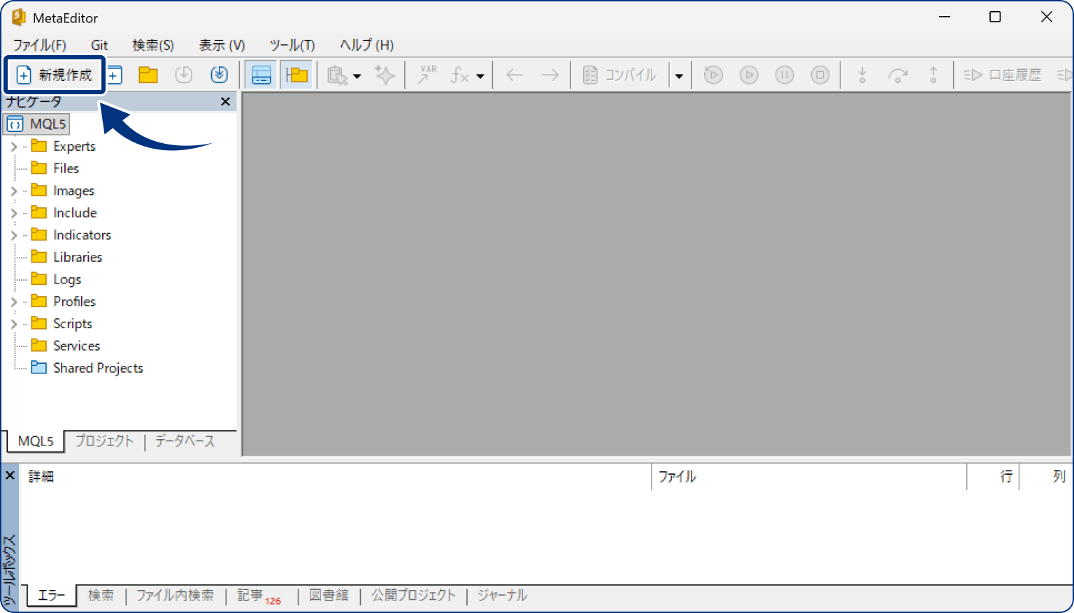Click the sparkle AI assistant icon
This screenshot has width=1074, height=613.
(x=385, y=75)
